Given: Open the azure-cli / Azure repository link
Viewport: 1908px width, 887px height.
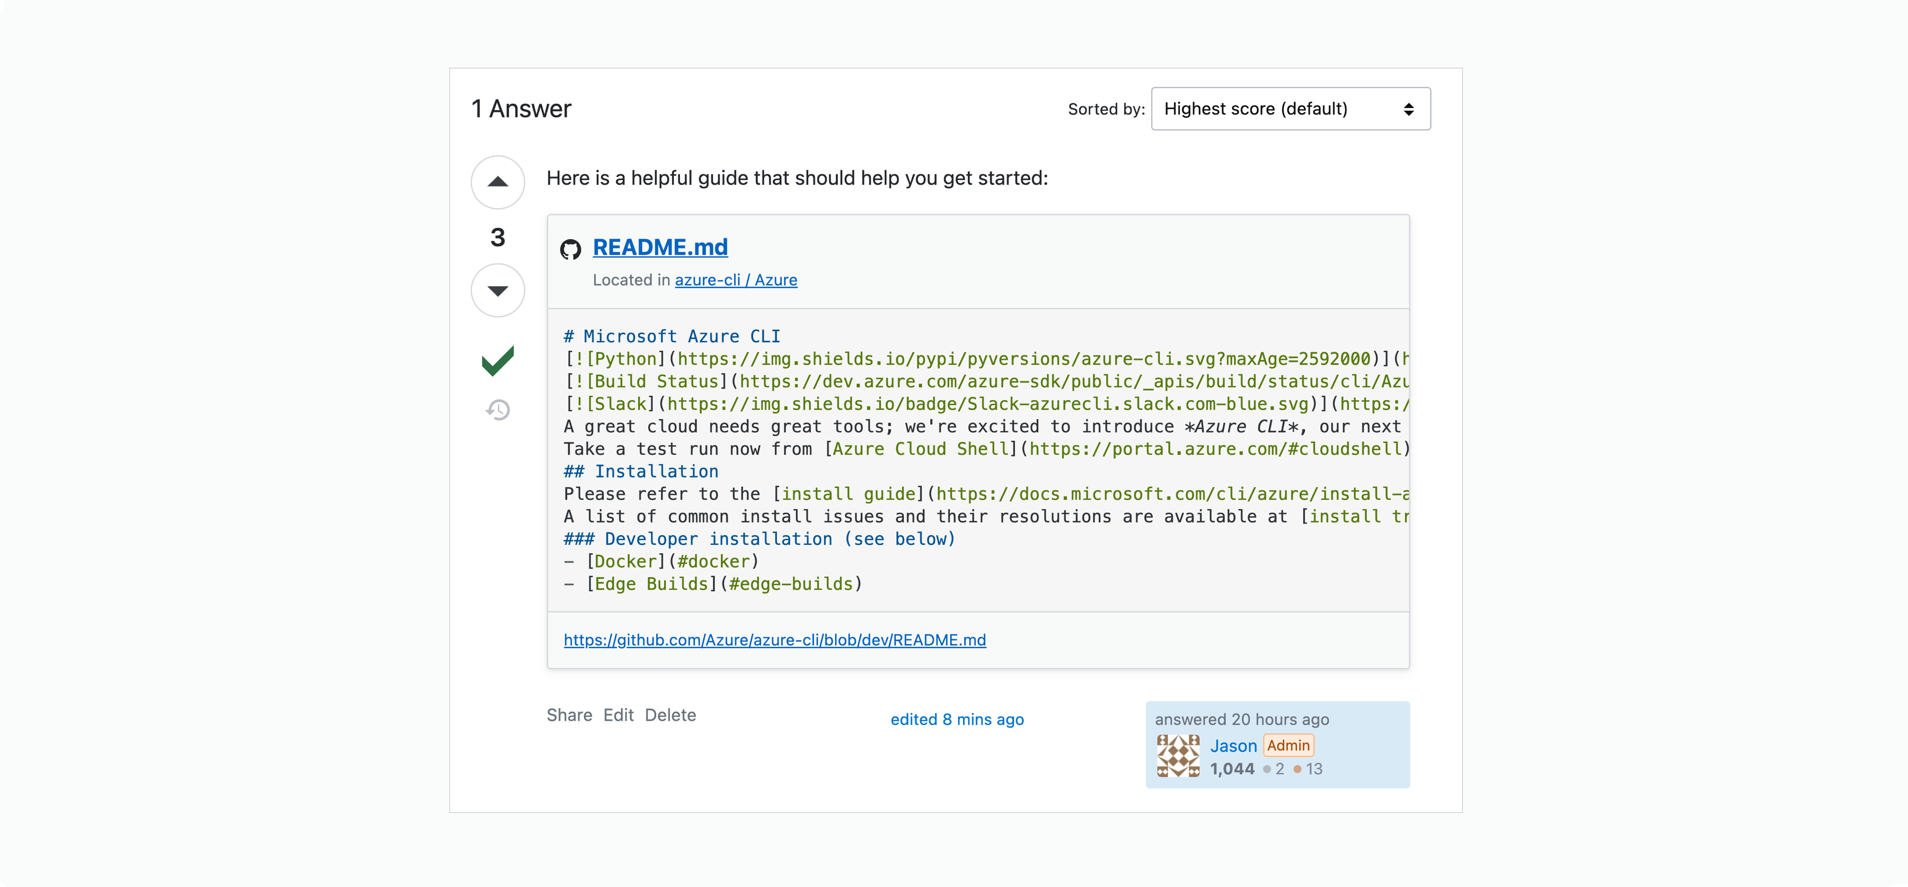Looking at the screenshot, I should pos(736,280).
